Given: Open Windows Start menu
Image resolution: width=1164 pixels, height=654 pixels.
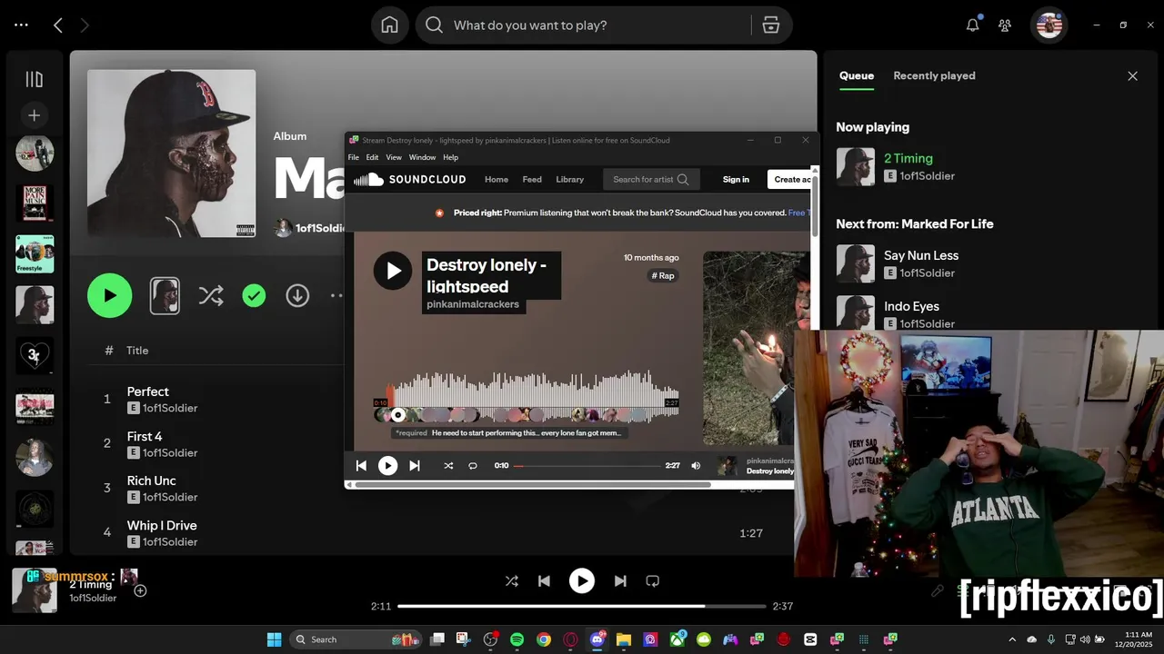Looking at the screenshot, I should pyautogui.click(x=274, y=639).
